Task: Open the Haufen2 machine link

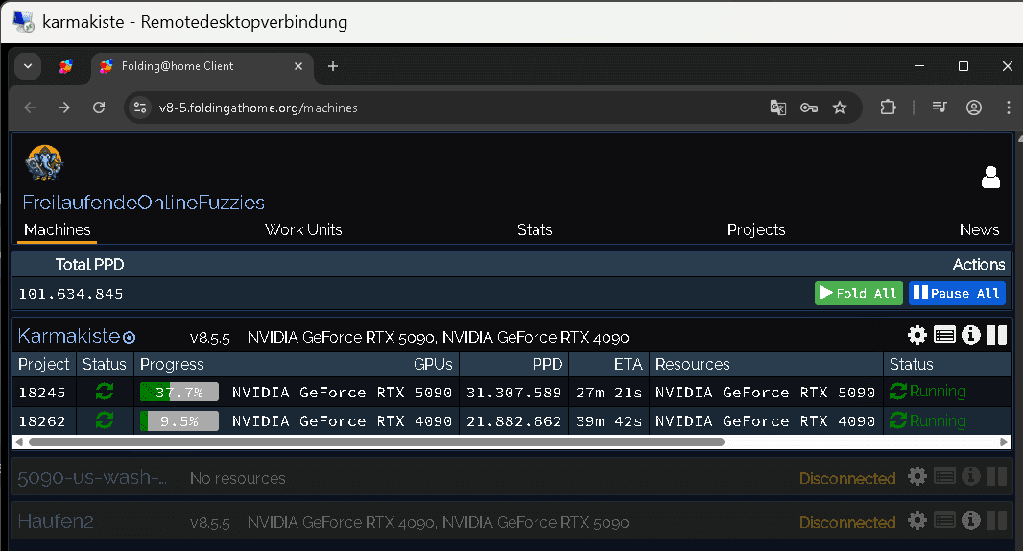Action: point(56,521)
